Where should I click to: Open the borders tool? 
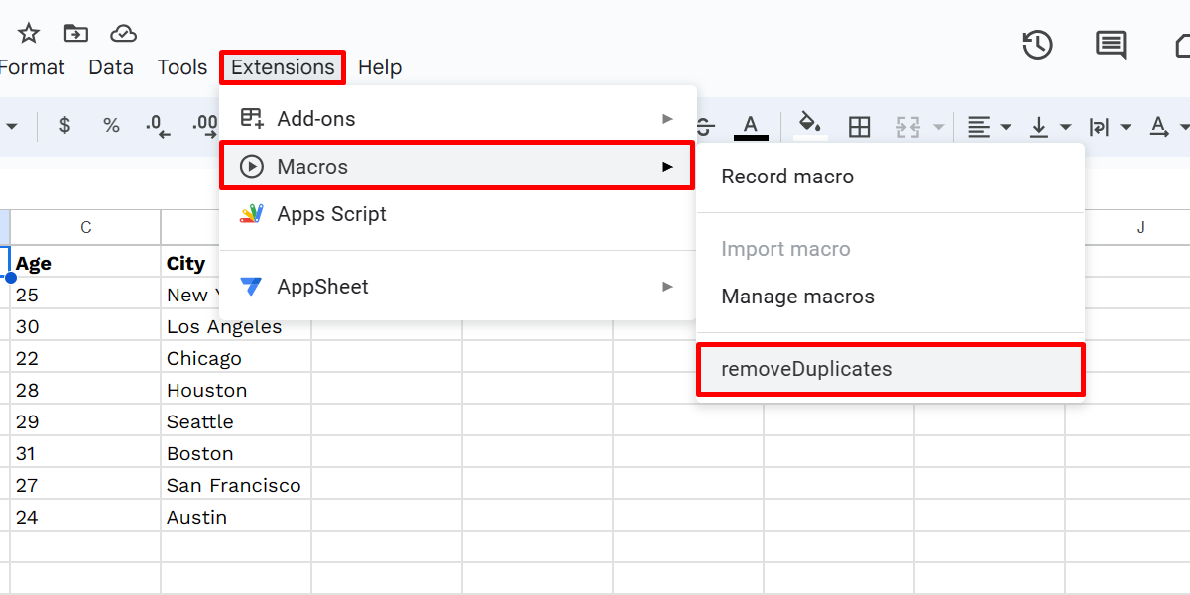click(859, 126)
